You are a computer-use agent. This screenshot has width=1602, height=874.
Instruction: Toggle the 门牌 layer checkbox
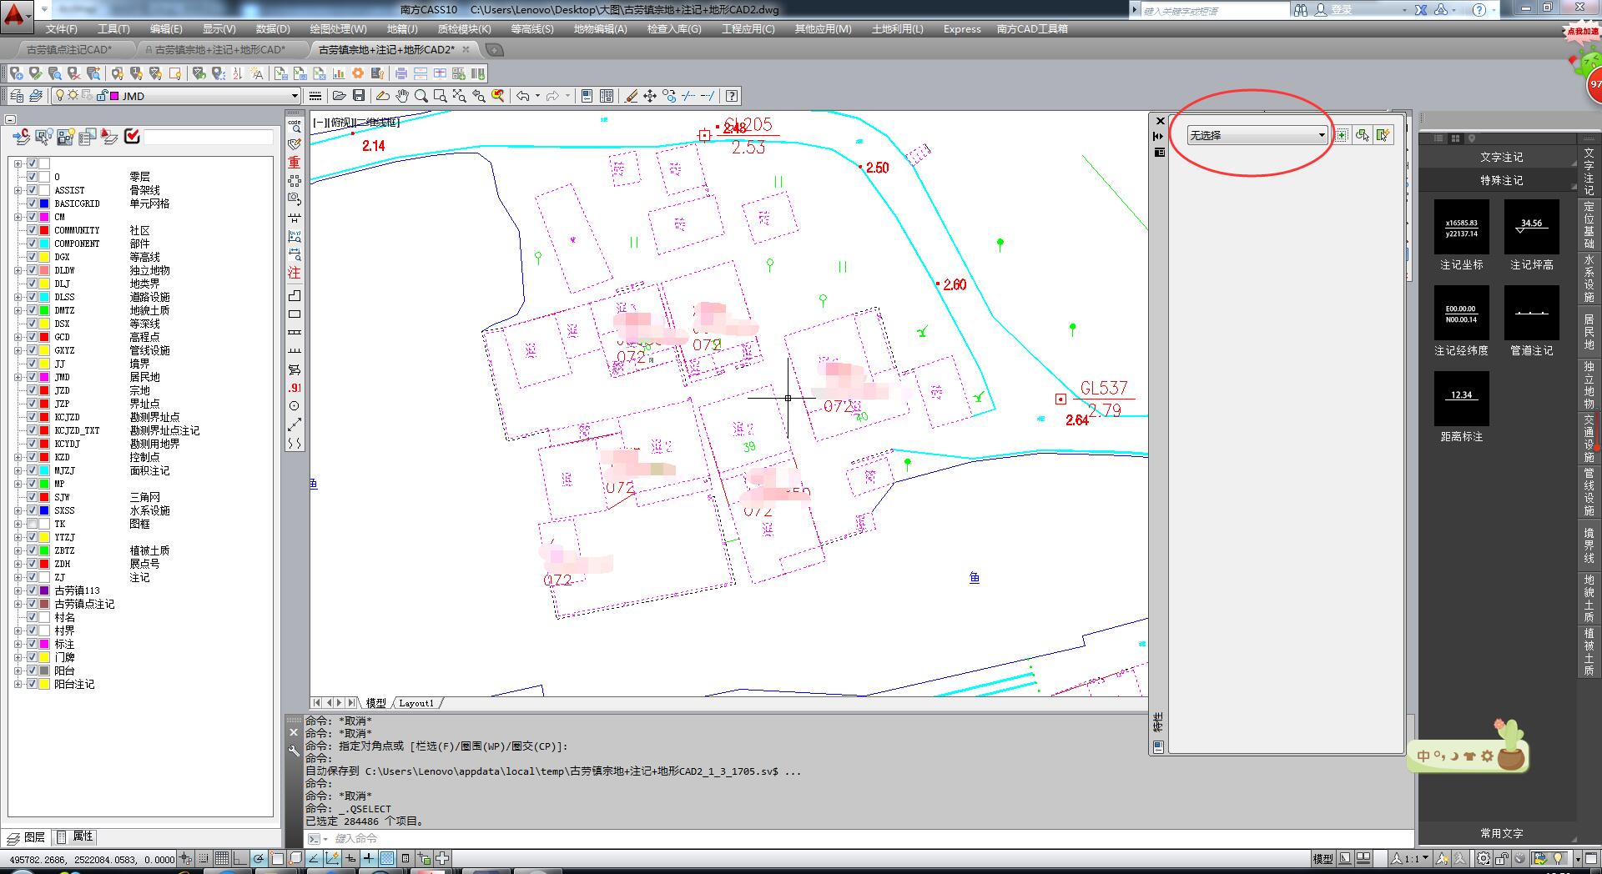[x=33, y=657]
